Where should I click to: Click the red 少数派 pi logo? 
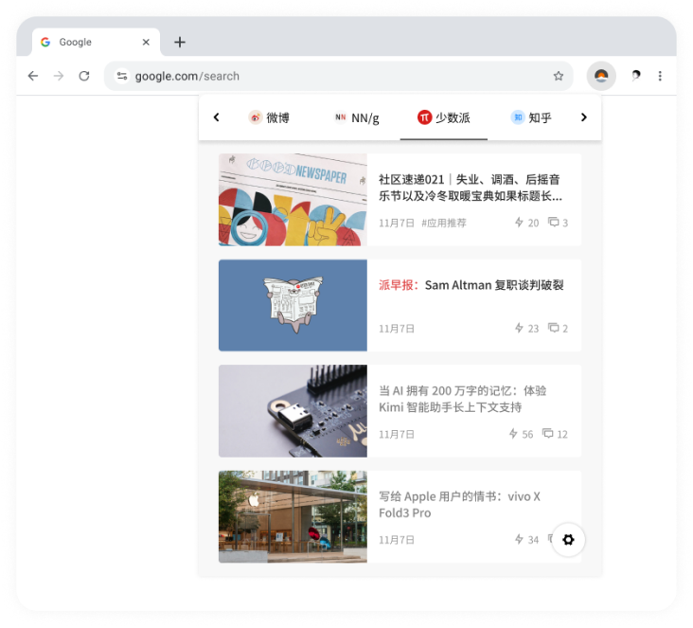424,117
